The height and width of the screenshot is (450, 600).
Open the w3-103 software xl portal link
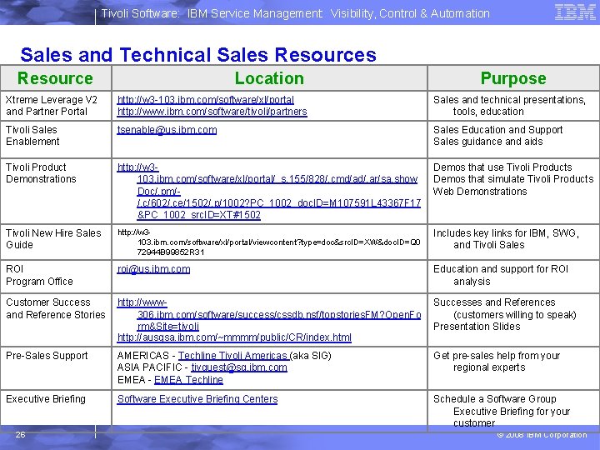(206, 100)
